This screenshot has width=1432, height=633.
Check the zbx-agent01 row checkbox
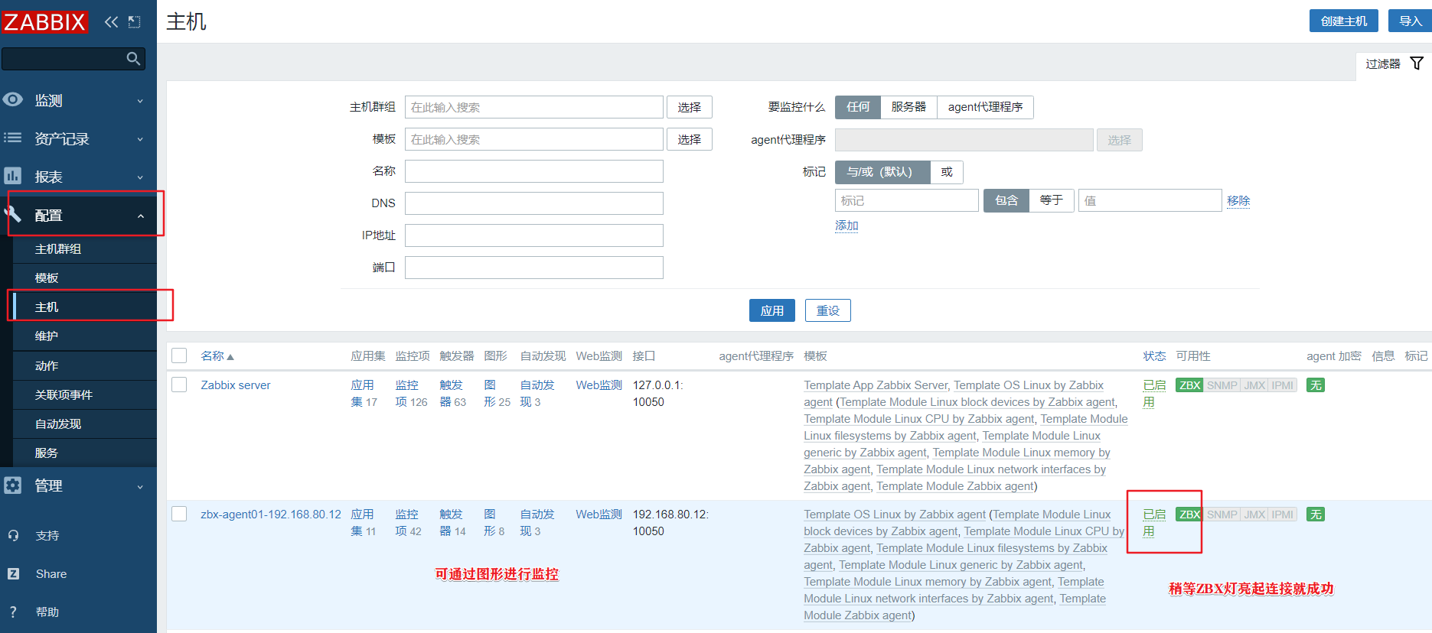click(x=179, y=514)
